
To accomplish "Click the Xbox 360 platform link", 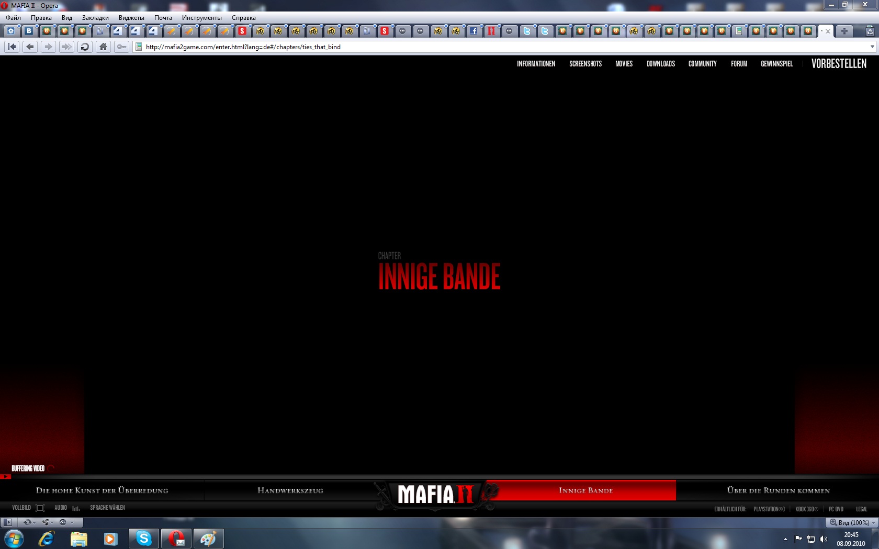I will click(x=807, y=509).
